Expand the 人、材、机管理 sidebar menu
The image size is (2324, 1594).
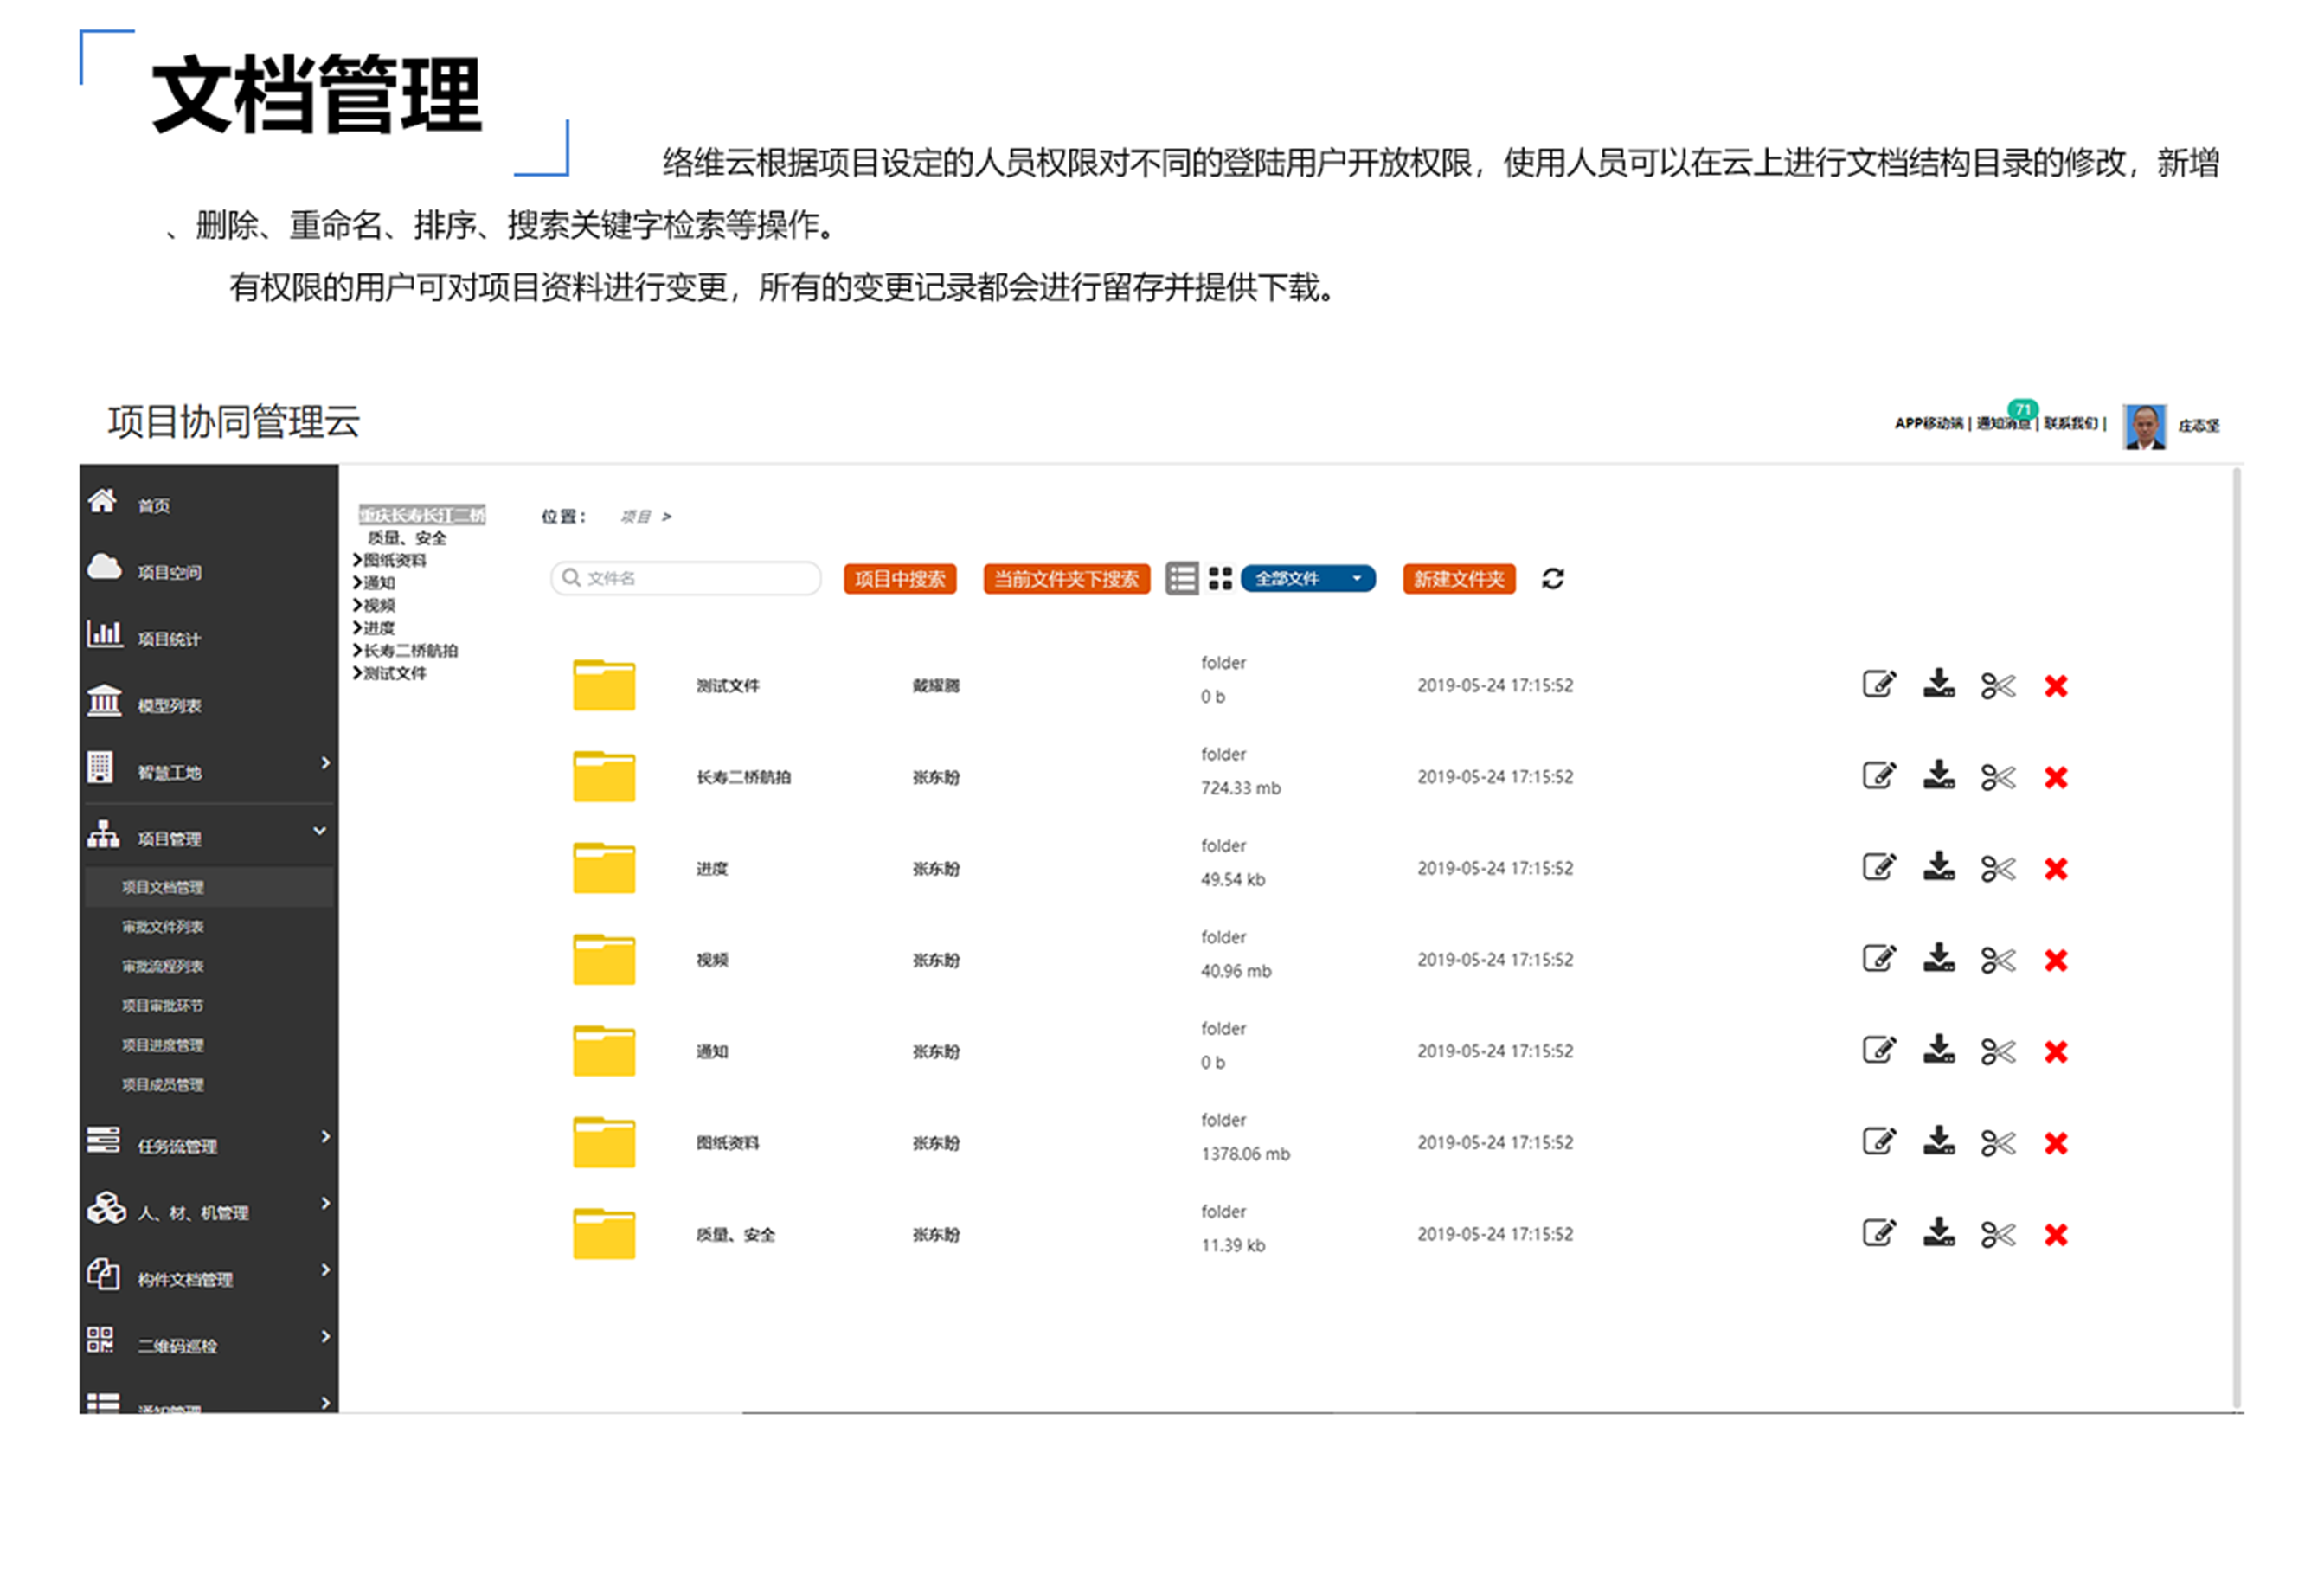325,1204
